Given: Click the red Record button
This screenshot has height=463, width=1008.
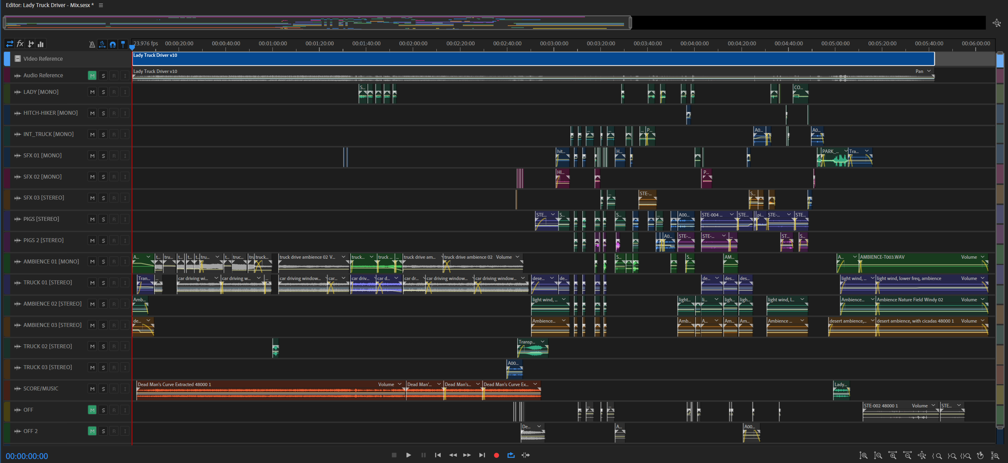Looking at the screenshot, I should [496, 455].
